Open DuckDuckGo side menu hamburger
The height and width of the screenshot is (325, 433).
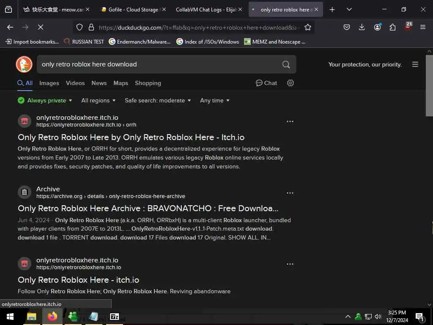tap(415, 64)
